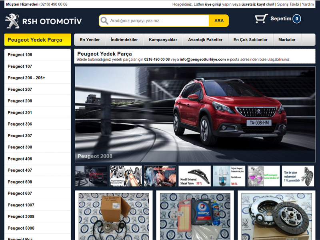Click the üye girişi login link
Image resolution: width=320 pixels, height=240 pixels.
point(213,4)
